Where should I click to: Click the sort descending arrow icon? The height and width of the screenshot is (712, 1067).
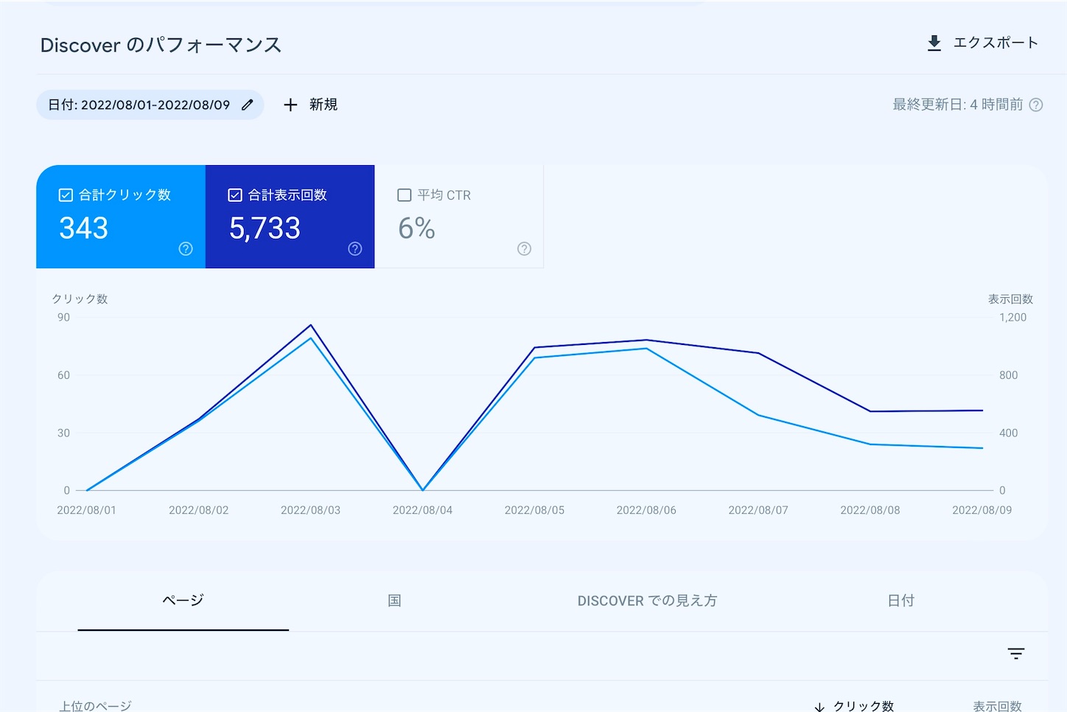point(819,707)
